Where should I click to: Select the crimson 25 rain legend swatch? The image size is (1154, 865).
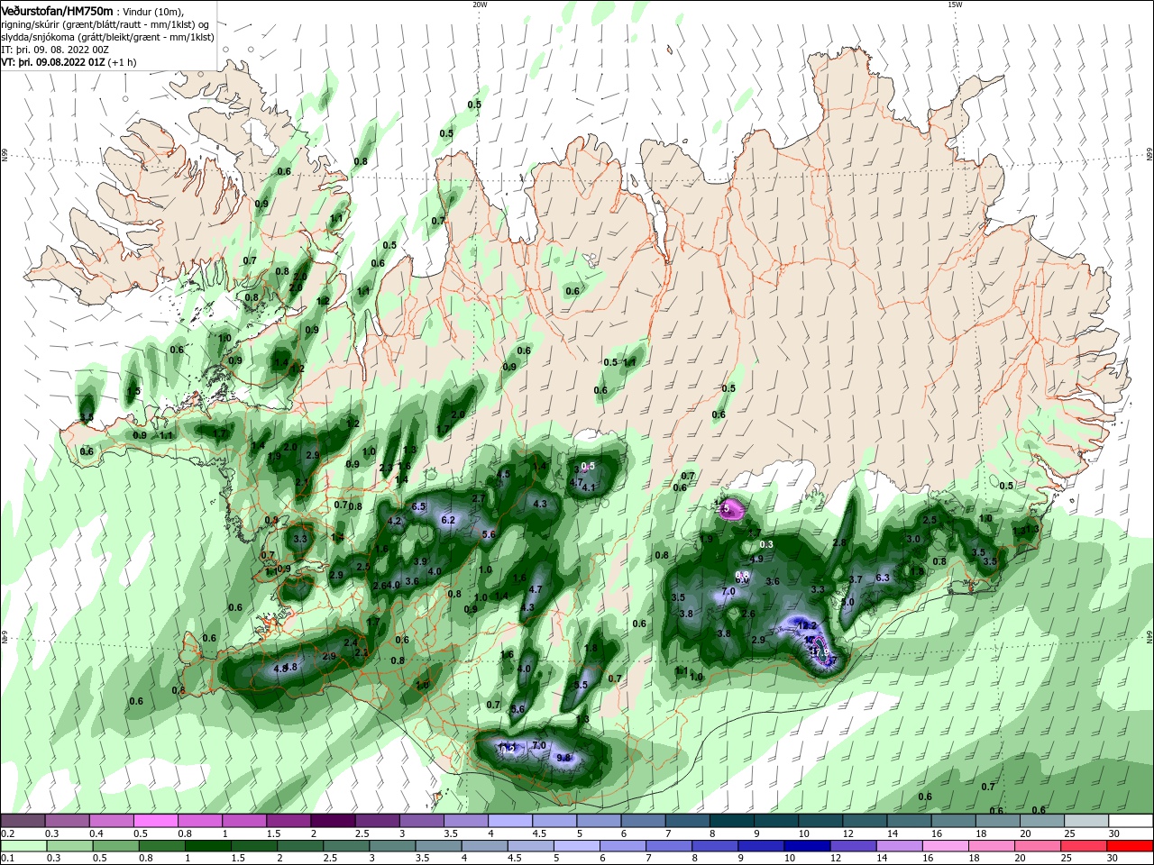coord(1085,846)
